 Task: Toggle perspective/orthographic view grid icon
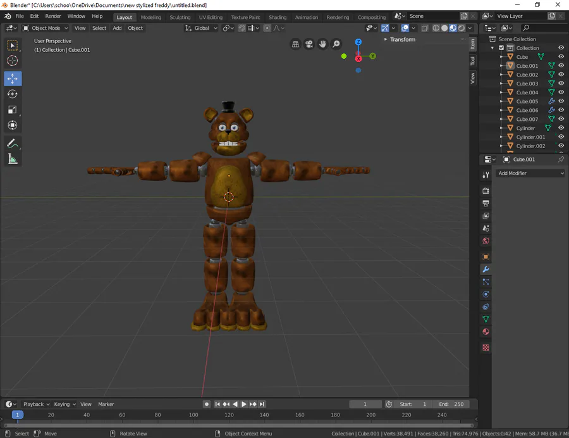[296, 44]
